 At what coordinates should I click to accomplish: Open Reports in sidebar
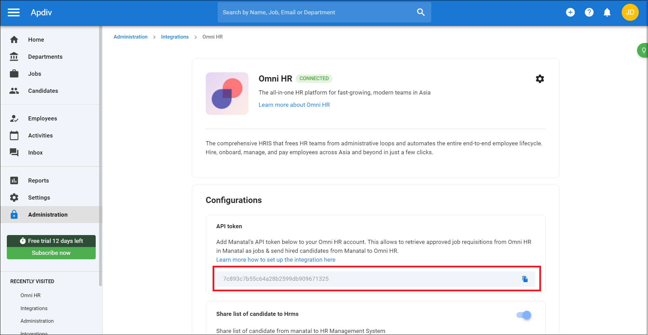tap(39, 180)
